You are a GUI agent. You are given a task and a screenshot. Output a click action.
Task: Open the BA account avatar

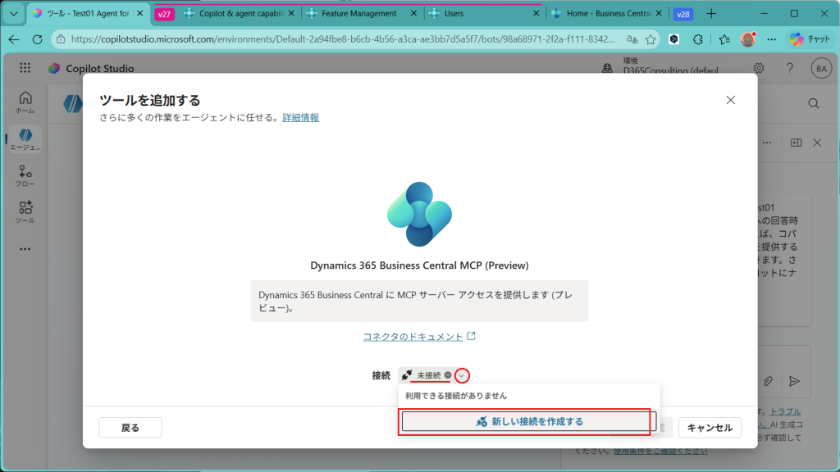pyautogui.click(x=820, y=69)
